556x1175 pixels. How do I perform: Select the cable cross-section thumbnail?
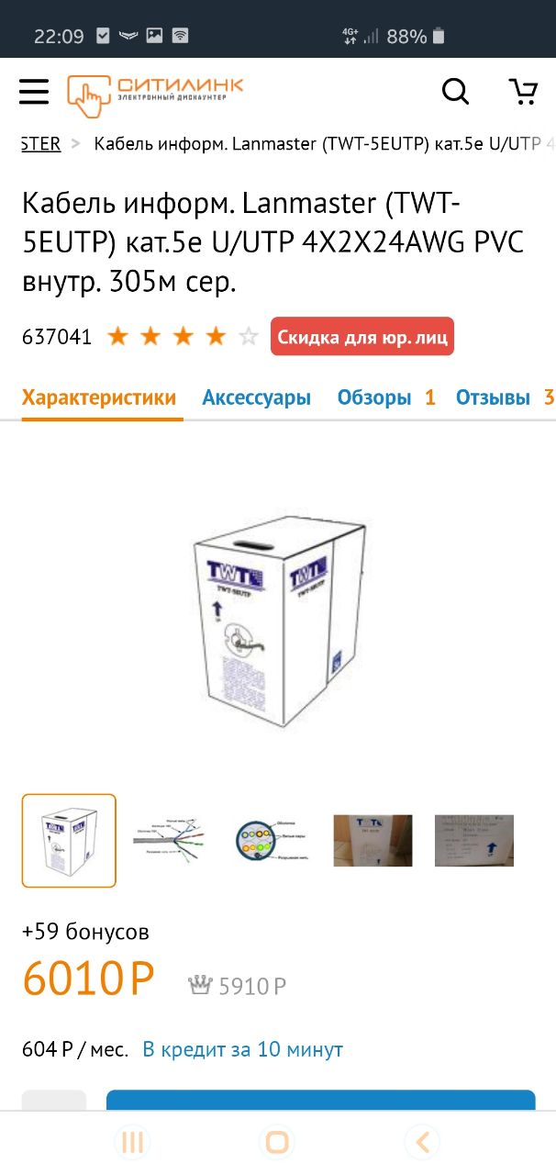coord(271,840)
